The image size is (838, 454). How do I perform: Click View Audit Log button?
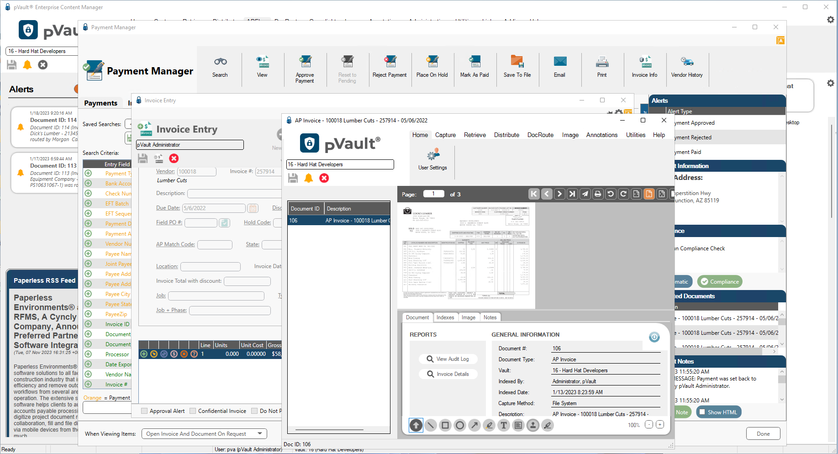448,359
